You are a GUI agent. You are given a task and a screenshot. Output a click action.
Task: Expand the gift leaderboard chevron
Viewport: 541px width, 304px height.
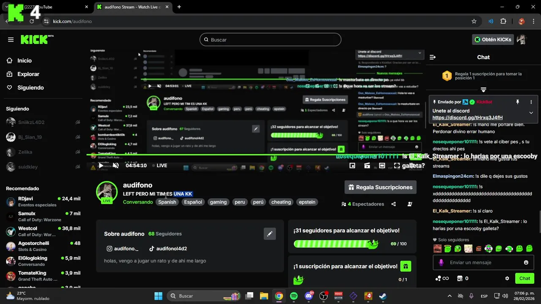(484, 90)
